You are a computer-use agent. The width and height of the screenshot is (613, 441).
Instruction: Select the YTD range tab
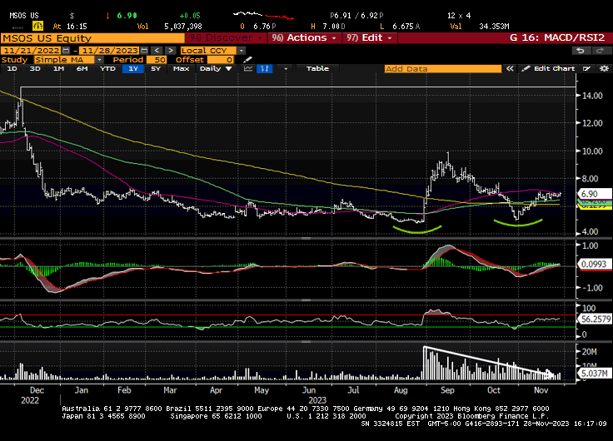point(107,69)
